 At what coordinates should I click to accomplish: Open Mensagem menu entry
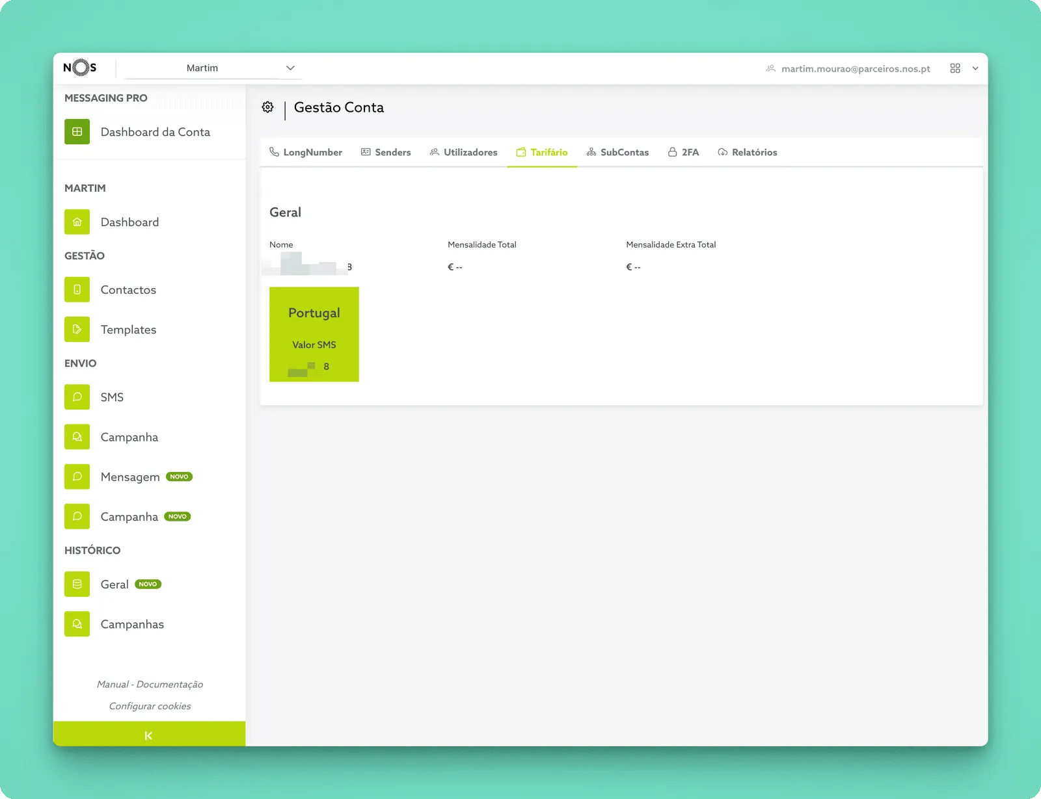click(x=130, y=477)
